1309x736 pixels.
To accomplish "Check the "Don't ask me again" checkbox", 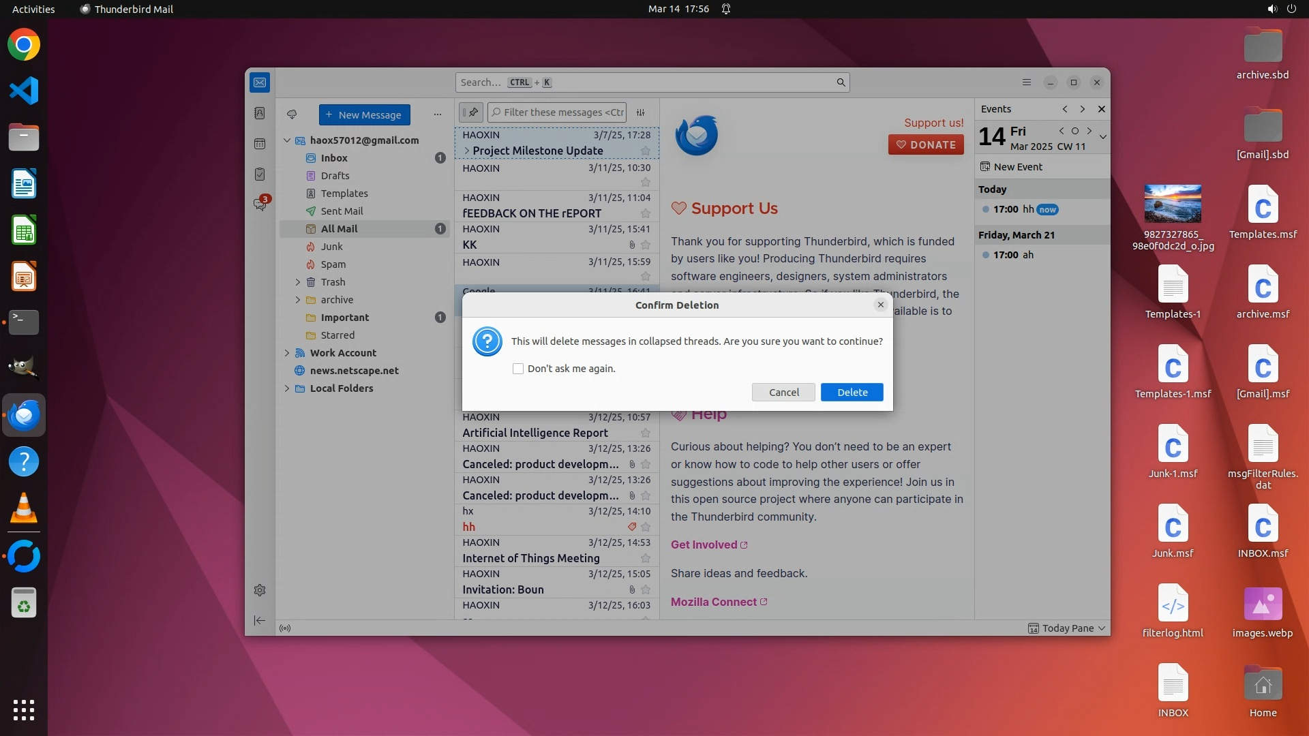I will (x=518, y=369).
